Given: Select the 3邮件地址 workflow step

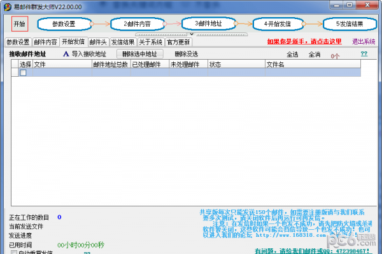Looking at the screenshot, I should (209, 23).
